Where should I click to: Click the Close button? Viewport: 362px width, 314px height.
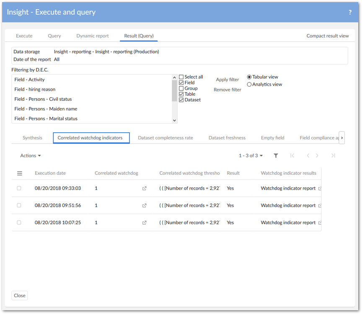[20, 296]
